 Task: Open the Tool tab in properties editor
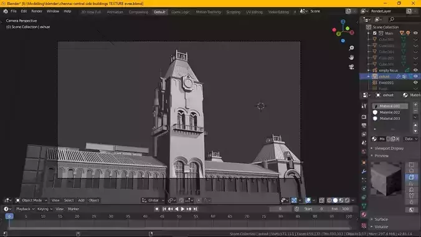(364, 106)
